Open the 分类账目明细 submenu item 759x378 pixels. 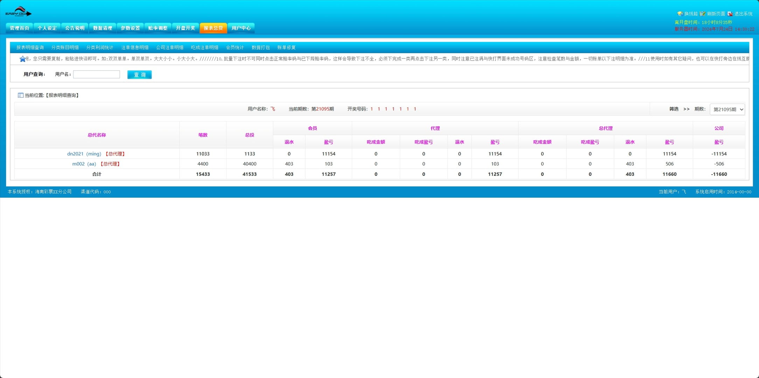pos(65,48)
